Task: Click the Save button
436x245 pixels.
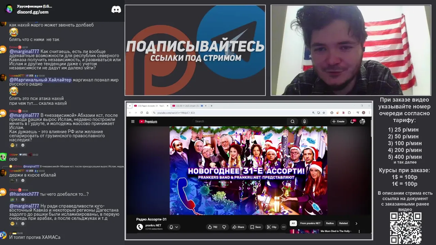Action: point(255,227)
